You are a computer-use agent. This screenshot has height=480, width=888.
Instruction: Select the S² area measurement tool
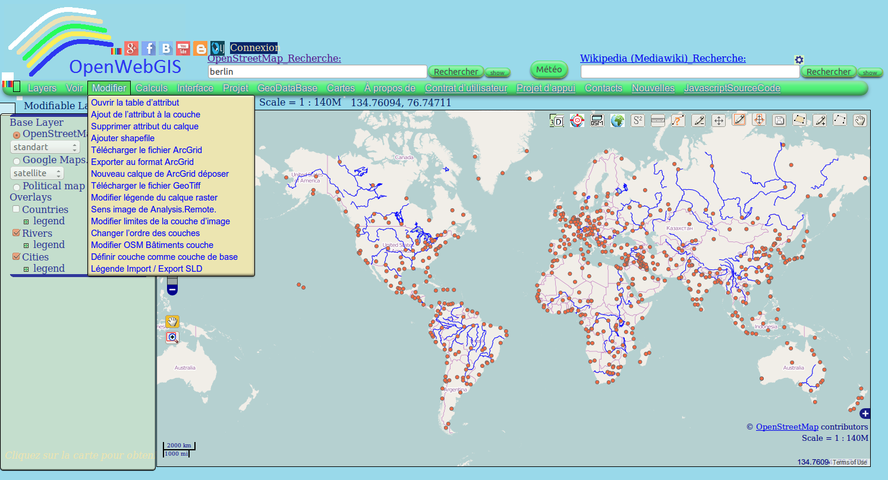point(637,120)
